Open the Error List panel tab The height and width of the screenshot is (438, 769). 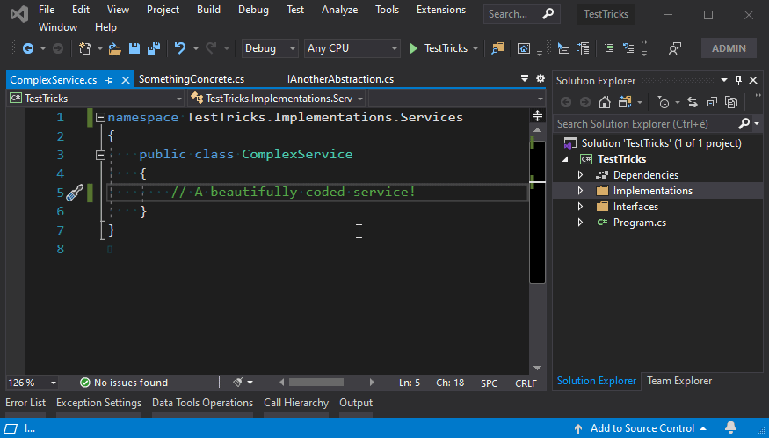point(25,403)
